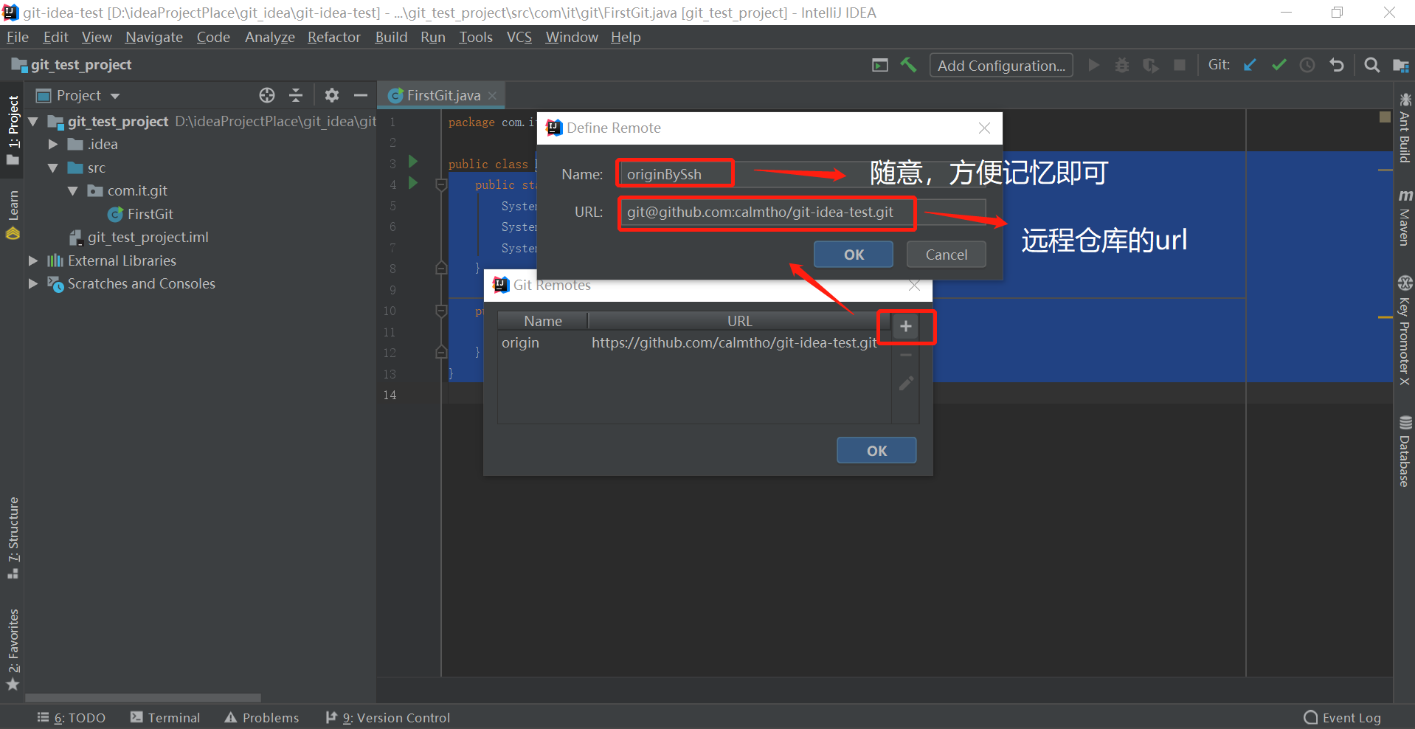This screenshot has width=1415, height=729.
Task: Click the Stop square icon in toolbar
Action: pos(1180,65)
